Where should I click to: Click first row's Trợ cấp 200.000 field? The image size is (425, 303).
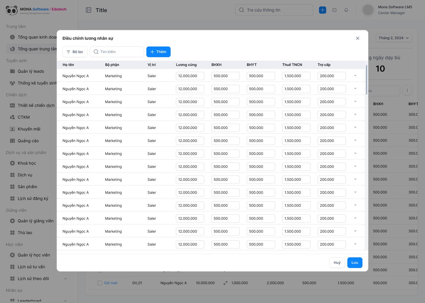[332, 76]
